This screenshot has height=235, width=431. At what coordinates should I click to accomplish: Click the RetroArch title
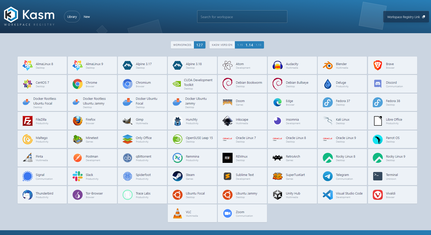point(293,156)
